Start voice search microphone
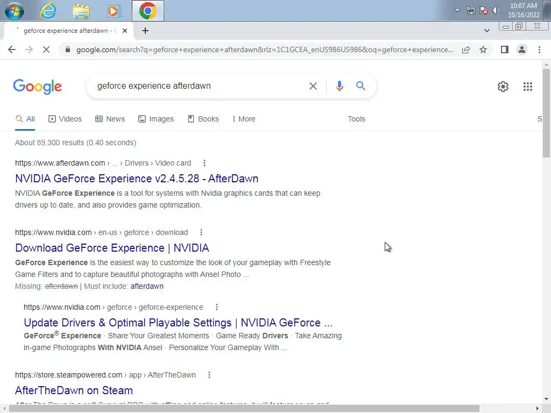Screen dimensions: 551x413 (339, 86)
